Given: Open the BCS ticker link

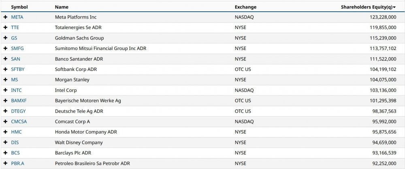Looking at the screenshot, I should [15, 153].
